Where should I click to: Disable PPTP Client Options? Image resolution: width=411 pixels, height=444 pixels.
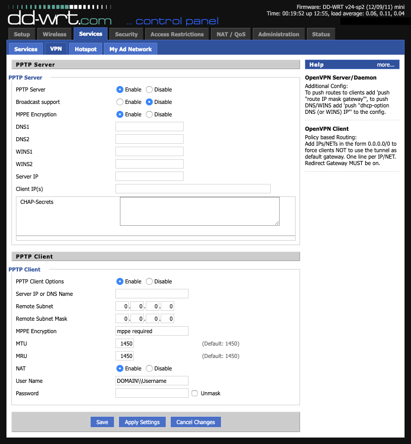[149, 281]
